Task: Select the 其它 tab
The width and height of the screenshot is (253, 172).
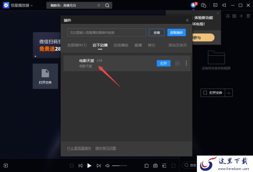Action: coord(151,45)
